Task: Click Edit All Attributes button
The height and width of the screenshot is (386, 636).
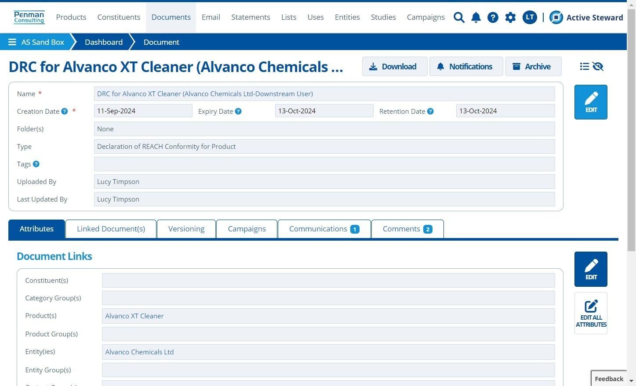Action: pos(591,313)
